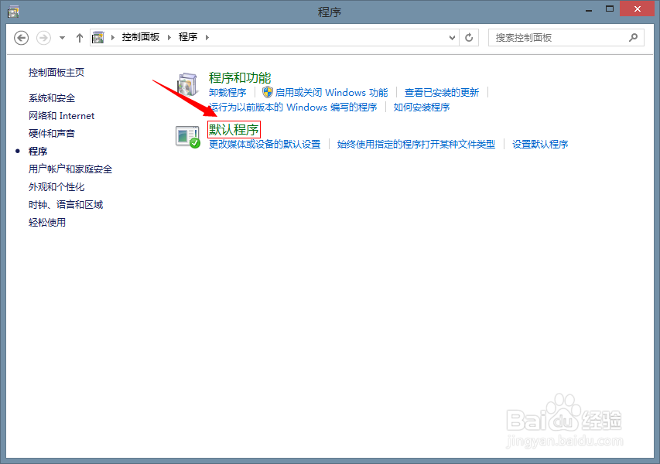Open 用户帐户和家庭安全 category

[x=70, y=169]
